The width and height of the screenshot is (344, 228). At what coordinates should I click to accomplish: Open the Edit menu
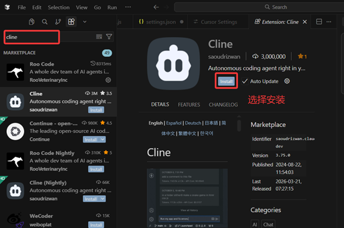tap(37, 7)
